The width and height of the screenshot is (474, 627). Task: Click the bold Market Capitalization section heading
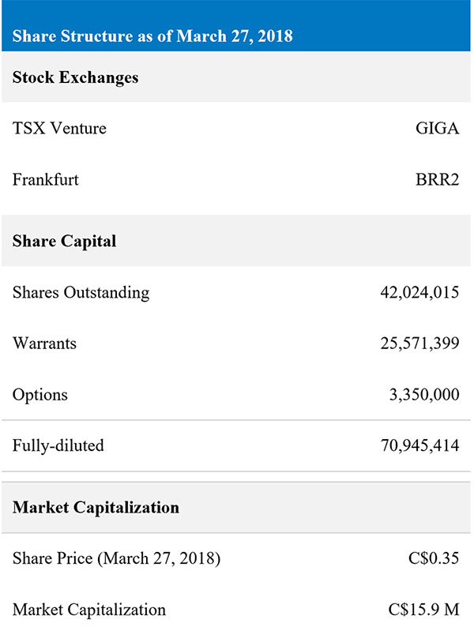(96, 508)
